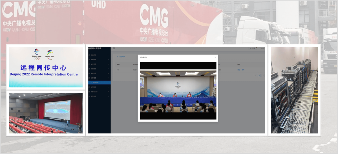
Task: Click the template management sidebar icon
Action: [x=89, y=69]
